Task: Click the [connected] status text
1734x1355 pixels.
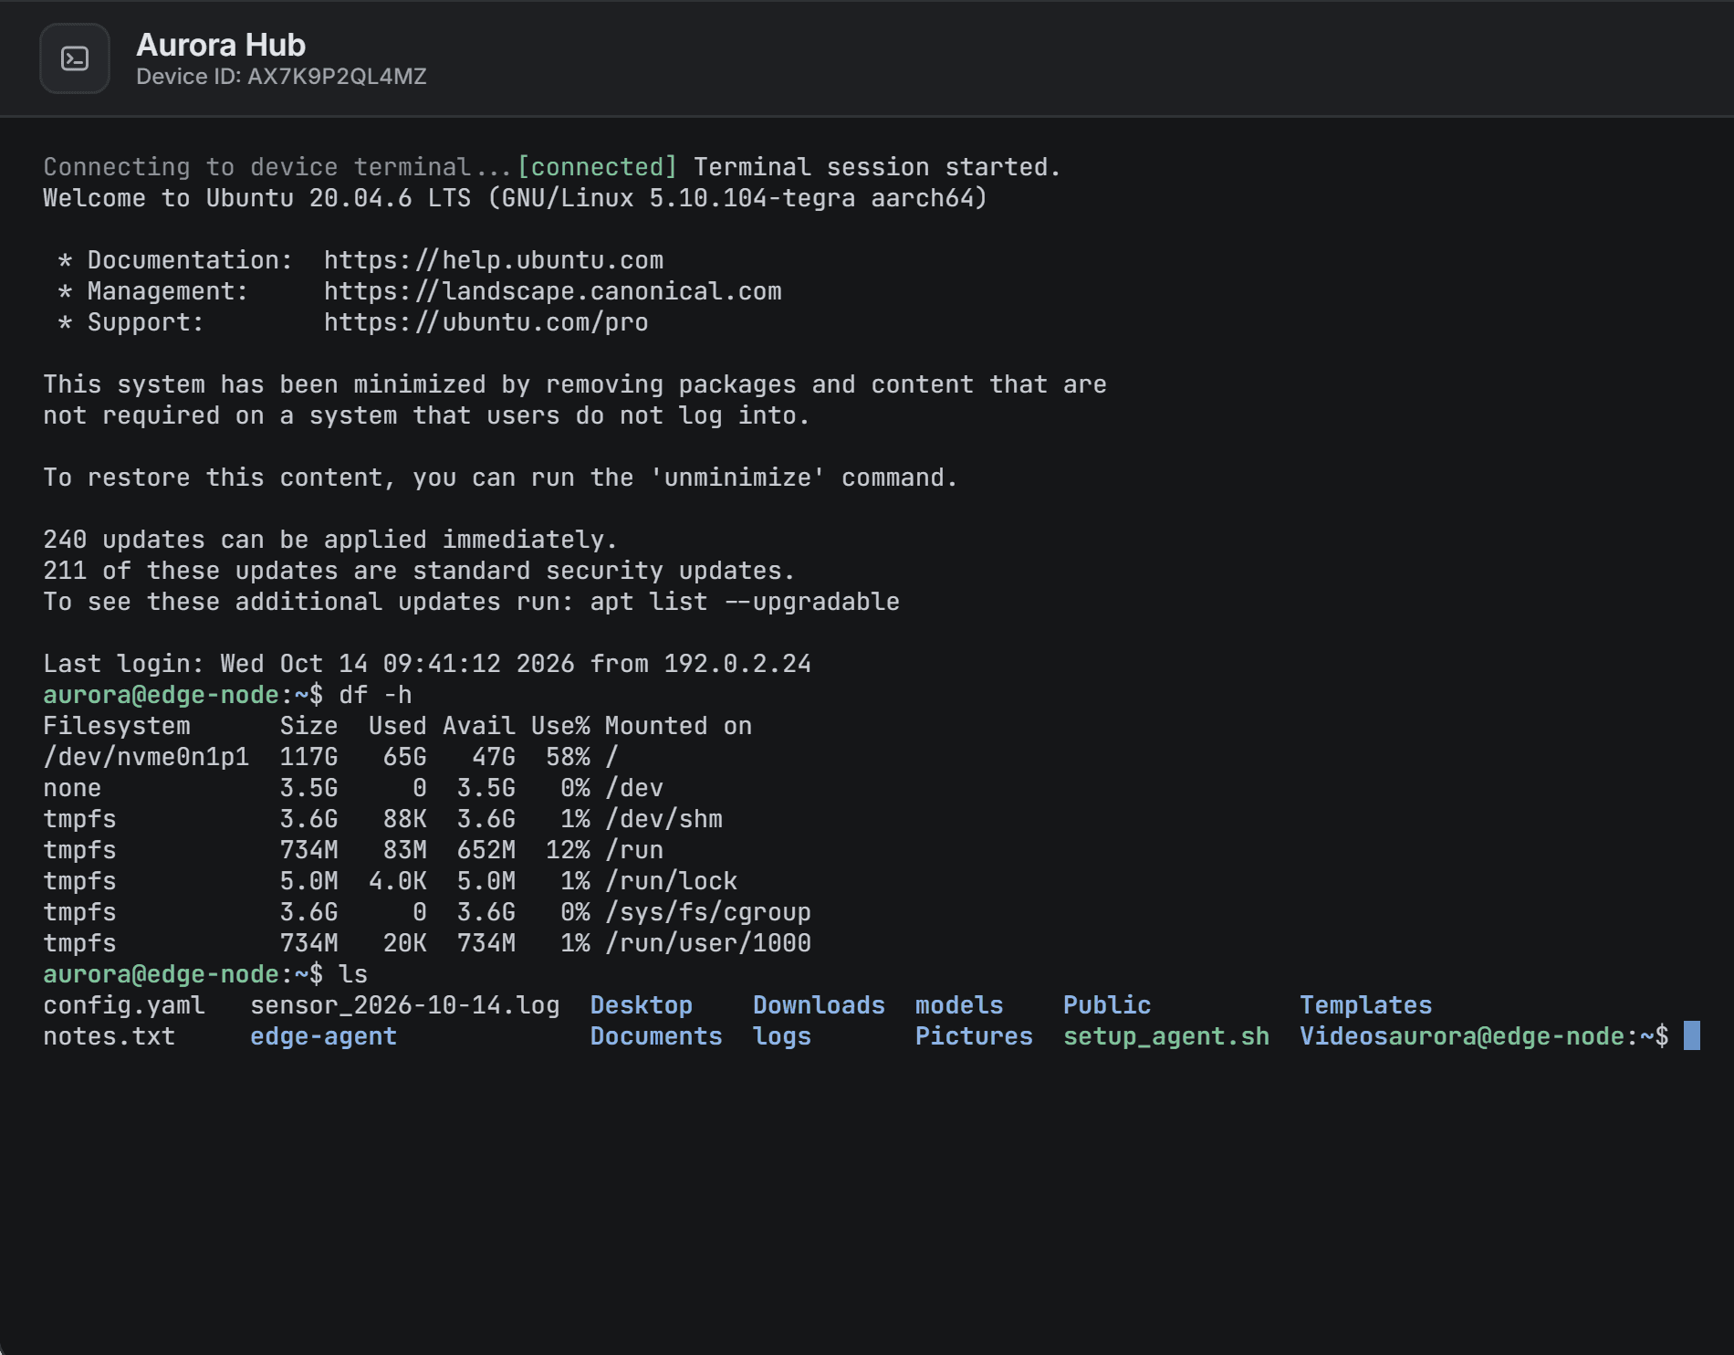Action: coord(598,167)
